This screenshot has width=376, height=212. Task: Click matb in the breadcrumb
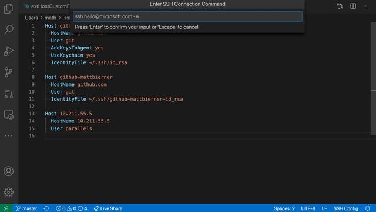50,18
